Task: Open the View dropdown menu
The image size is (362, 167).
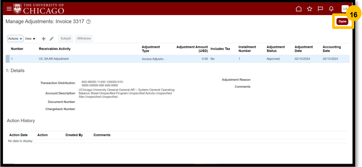Action: [30, 39]
